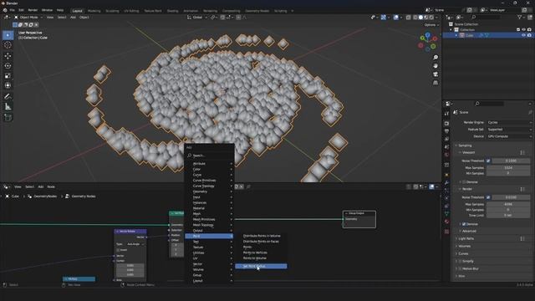535x301 pixels.
Task: Switch to the Shading workspace tab
Action: pyautogui.click(x=172, y=11)
